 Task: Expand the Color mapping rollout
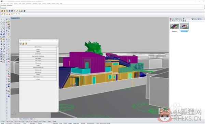pyautogui.click(x=38, y=61)
